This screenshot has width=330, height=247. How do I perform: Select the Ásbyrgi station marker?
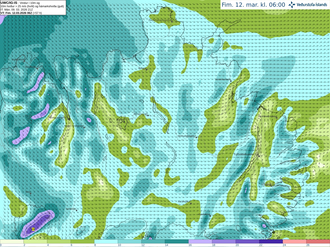click(x=146, y=69)
